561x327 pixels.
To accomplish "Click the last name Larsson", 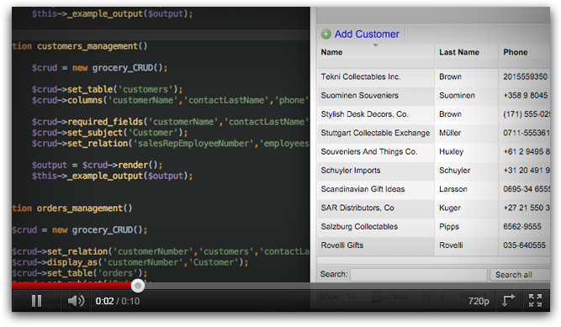I will (453, 189).
